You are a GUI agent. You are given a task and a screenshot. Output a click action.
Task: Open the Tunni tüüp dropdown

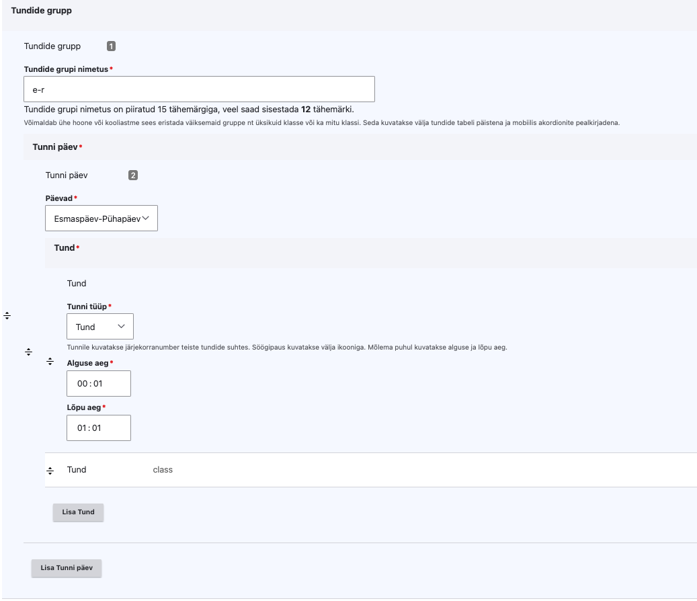(x=100, y=327)
